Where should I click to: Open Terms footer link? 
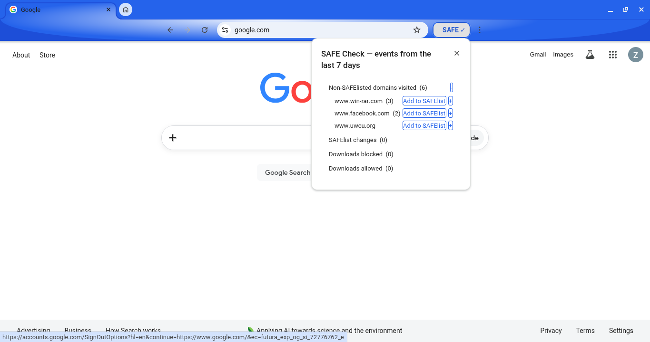point(585,331)
